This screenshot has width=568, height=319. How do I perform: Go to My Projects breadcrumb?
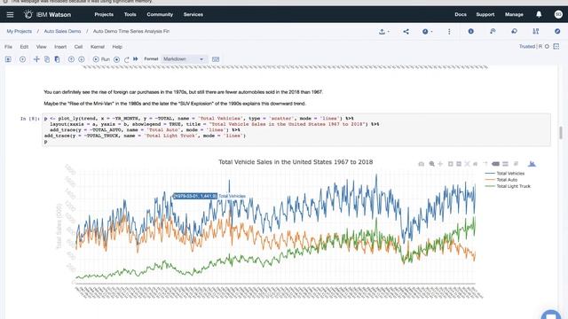(x=20, y=32)
